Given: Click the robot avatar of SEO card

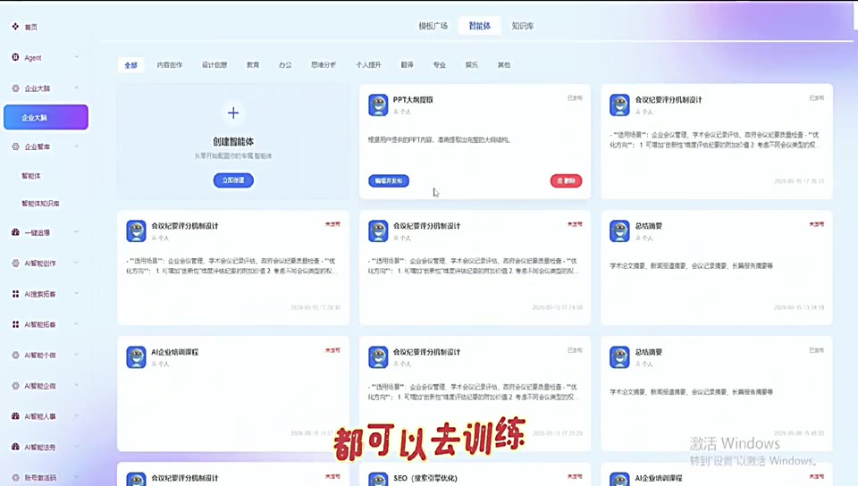Looking at the screenshot, I should pos(378,480).
